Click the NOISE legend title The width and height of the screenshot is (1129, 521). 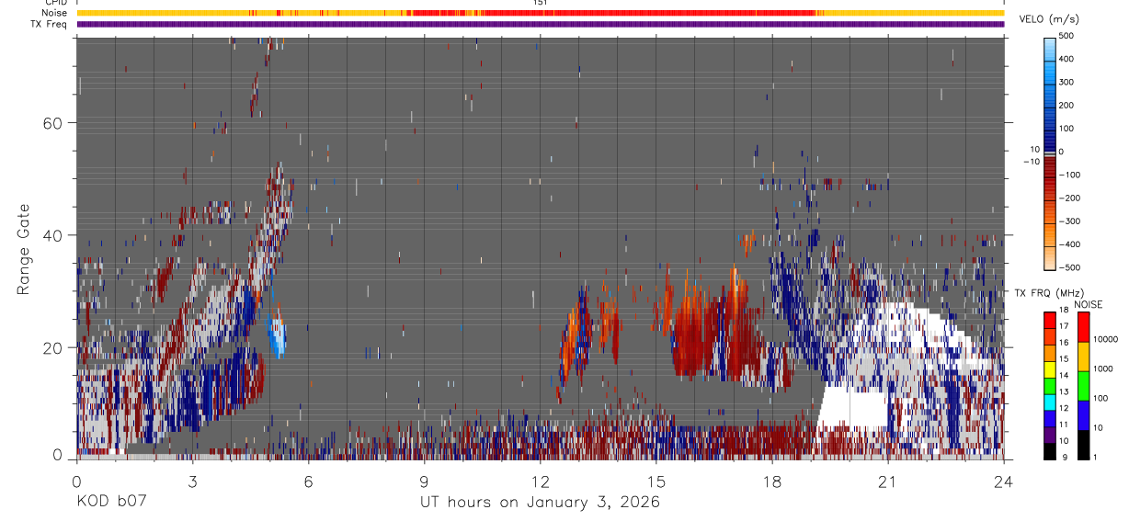[1089, 305]
